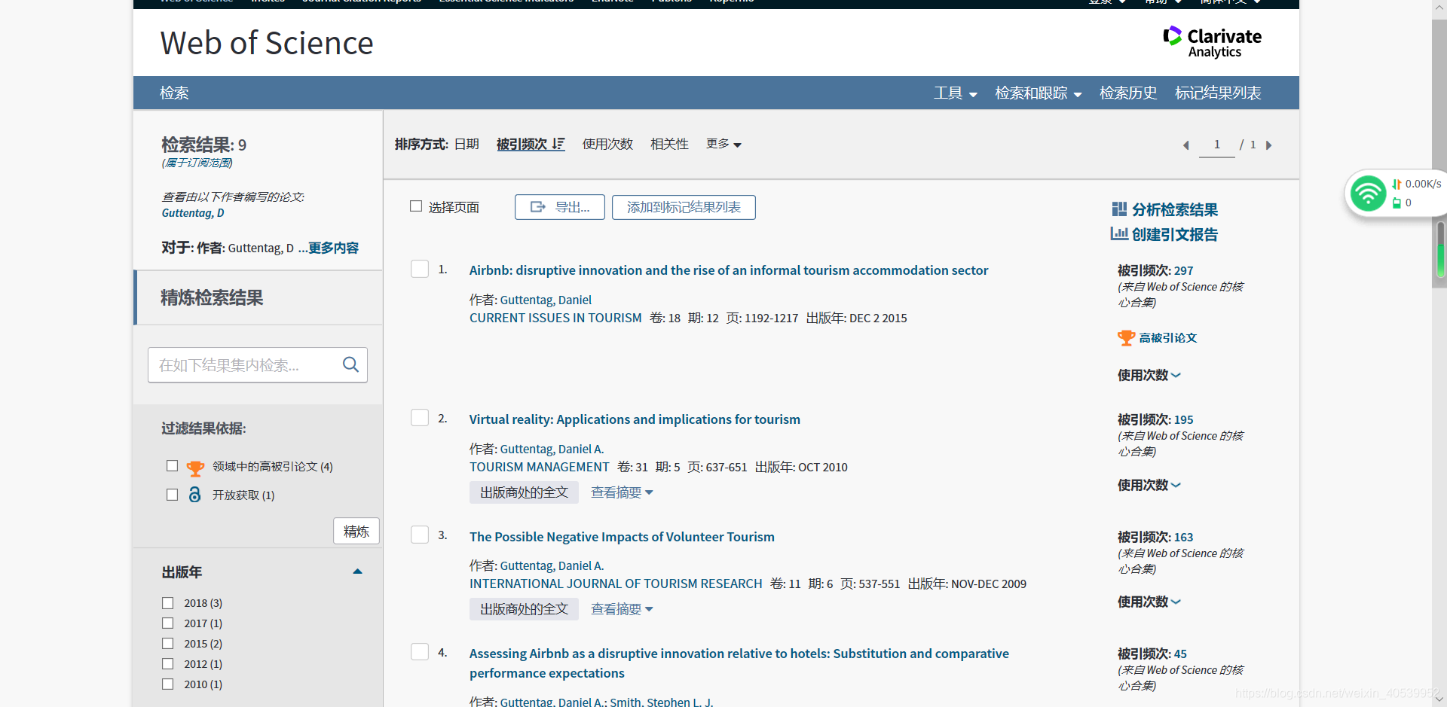Open the 分析检索结果 link
Screen dimensions: 1447x707
1174,209
